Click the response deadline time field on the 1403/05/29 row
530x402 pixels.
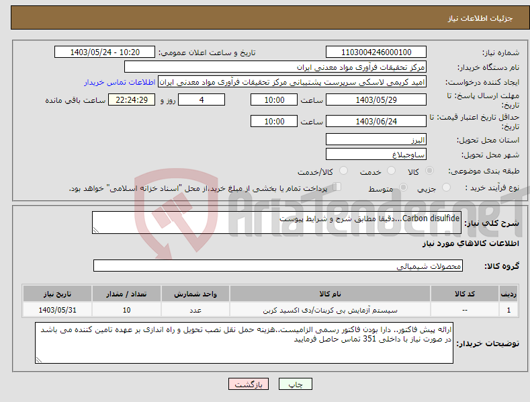point(274,99)
